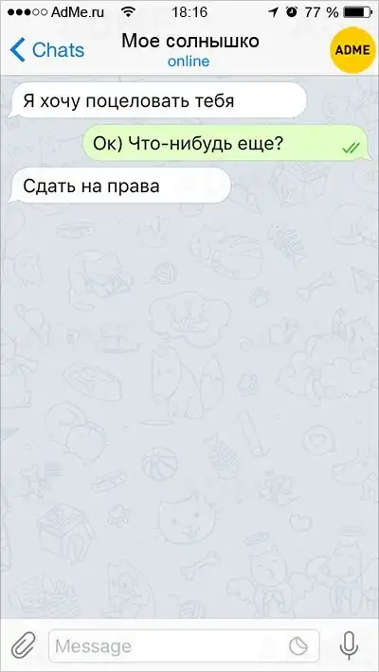Tap the read double-check marks
The height and width of the screenshot is (672, 379).
pyautogui.click(x=351, y=149)
